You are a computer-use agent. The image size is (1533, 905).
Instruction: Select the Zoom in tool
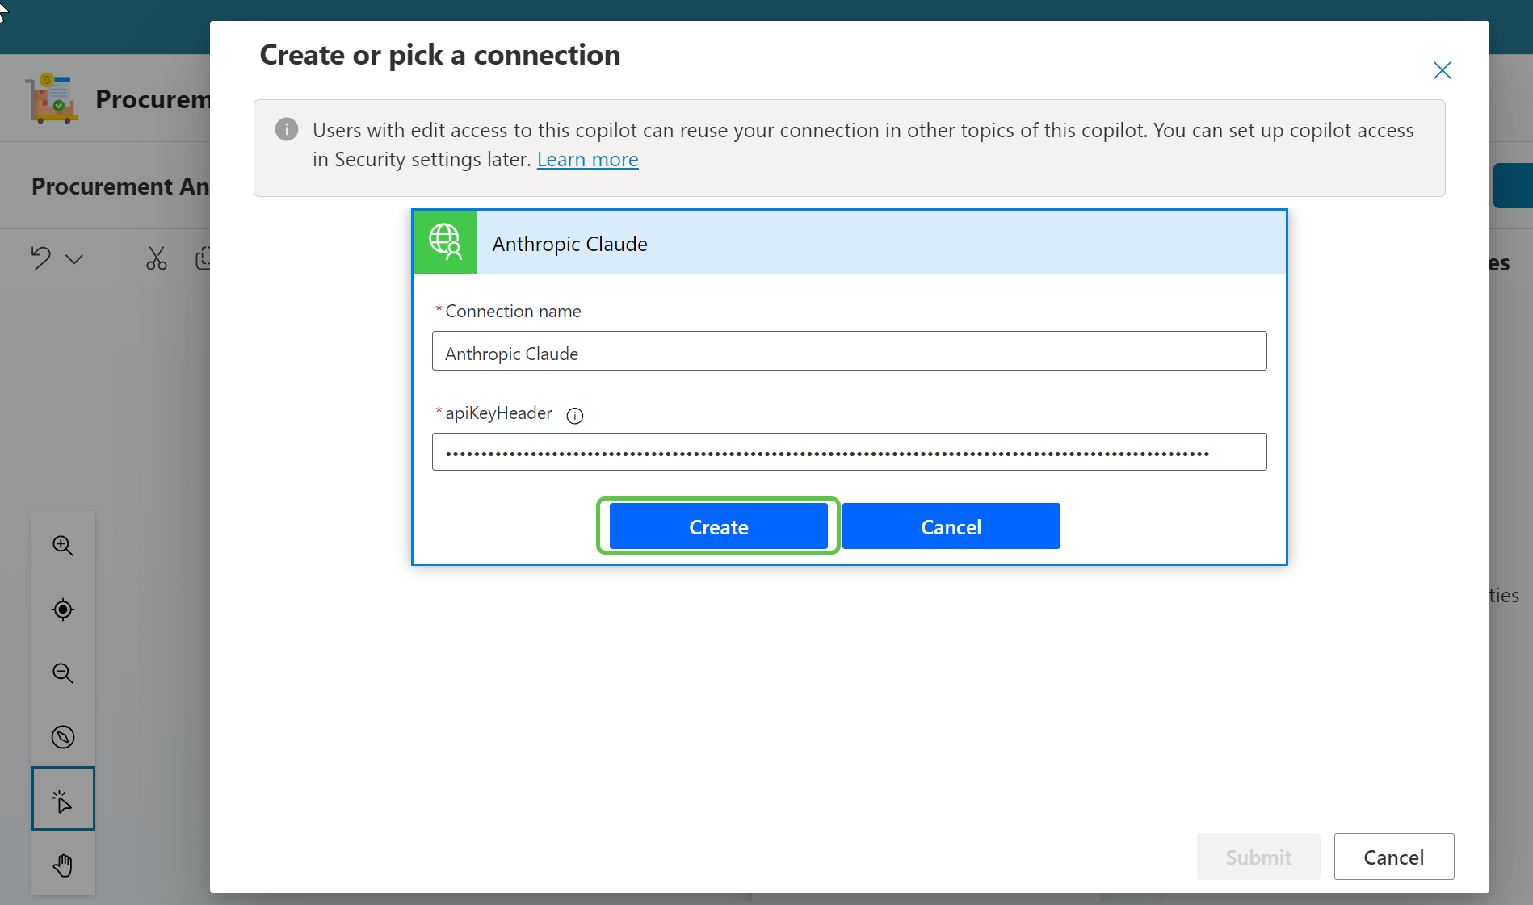[63, 544]
